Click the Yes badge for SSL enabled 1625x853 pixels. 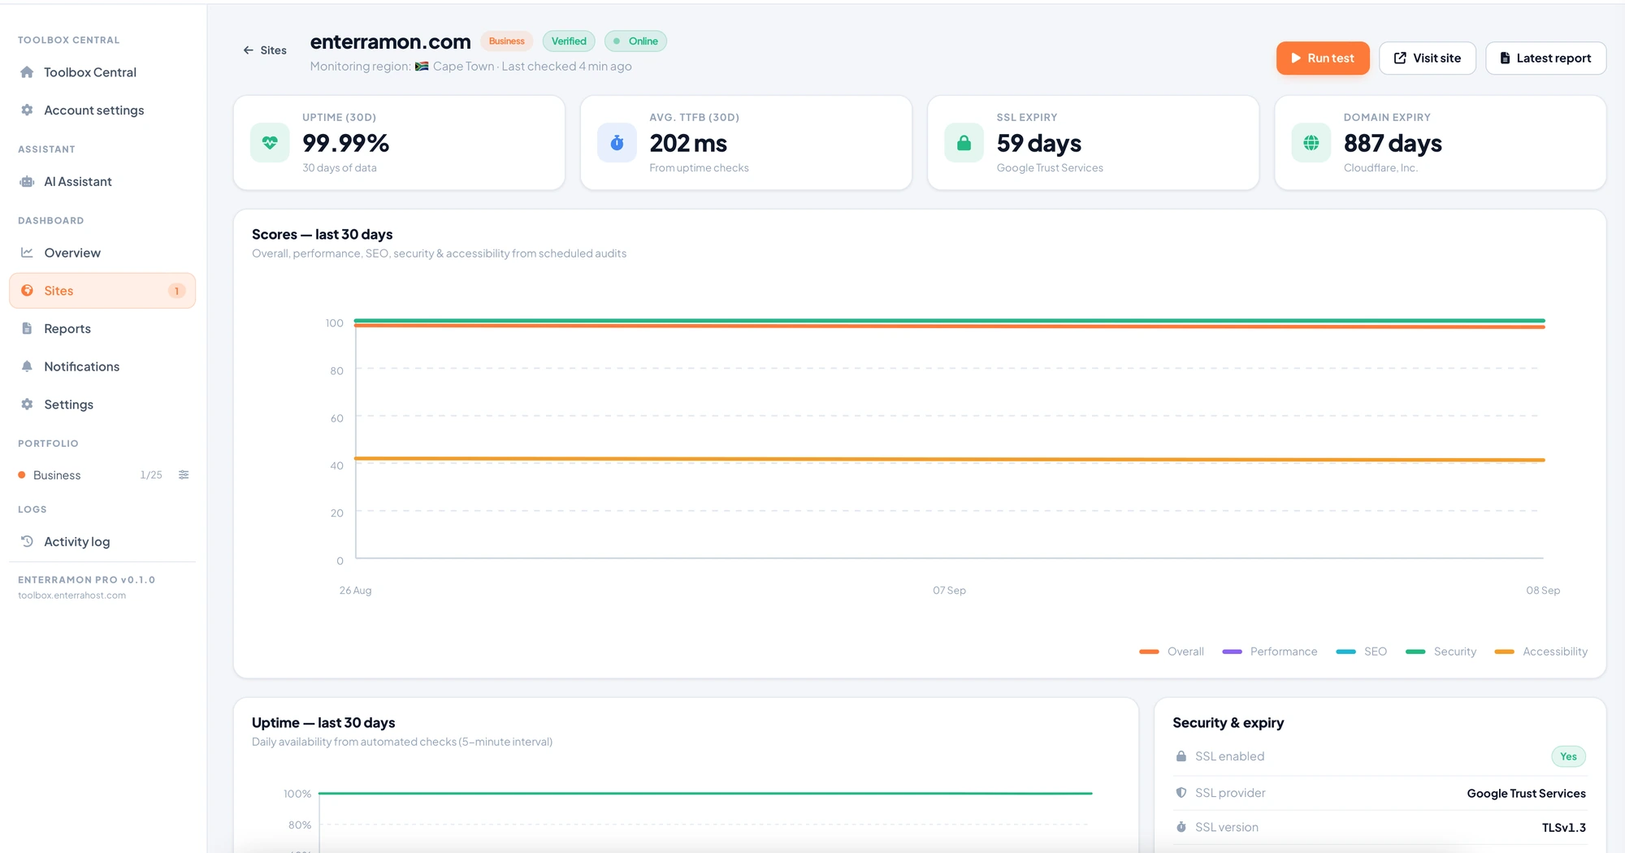[1568, 756]
